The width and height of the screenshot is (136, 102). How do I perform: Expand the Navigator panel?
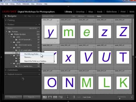point(6,16)
